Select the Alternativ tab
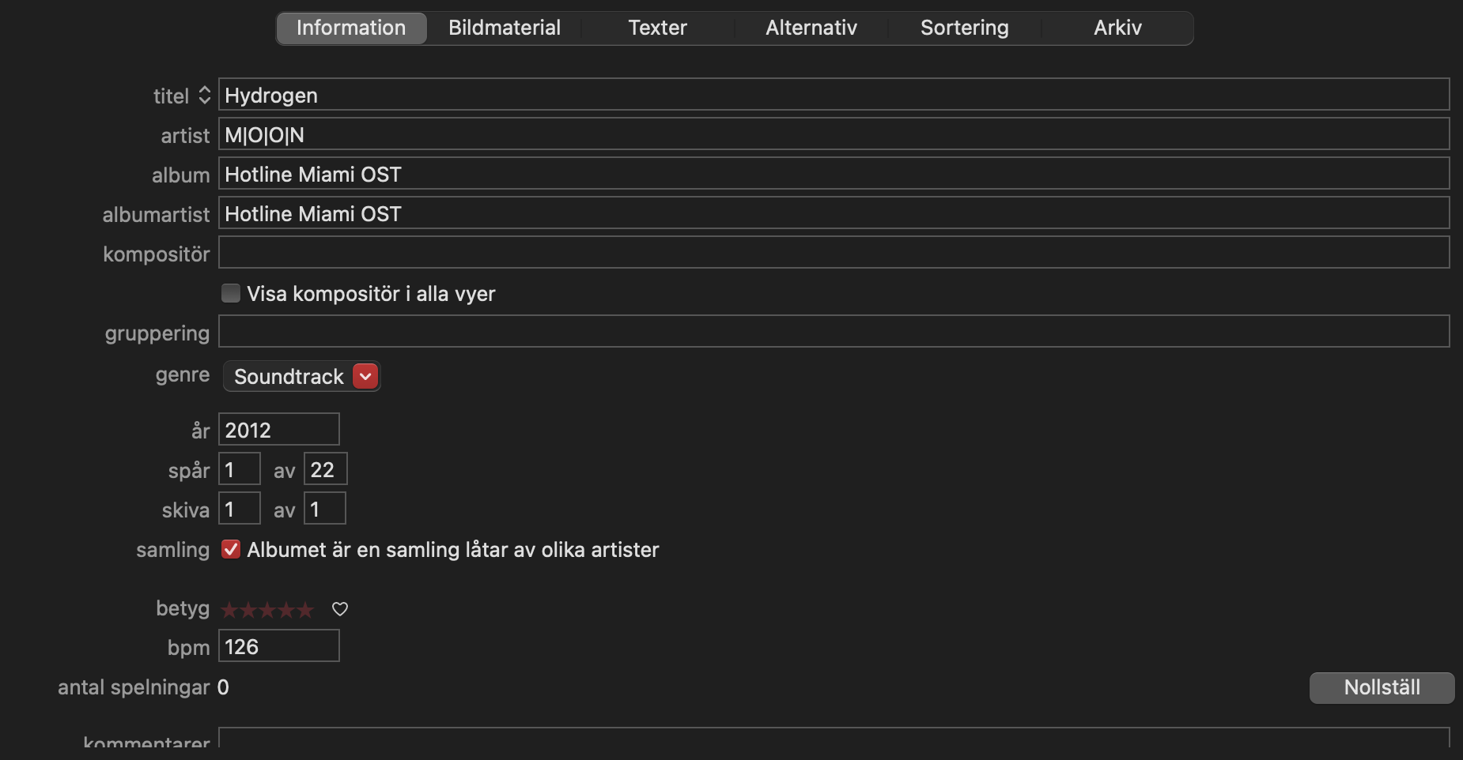 811,28
